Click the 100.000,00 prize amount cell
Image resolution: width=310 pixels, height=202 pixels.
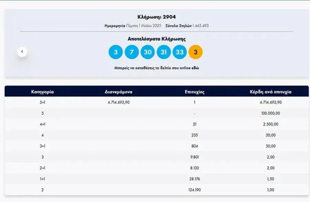tap(271, 113)
